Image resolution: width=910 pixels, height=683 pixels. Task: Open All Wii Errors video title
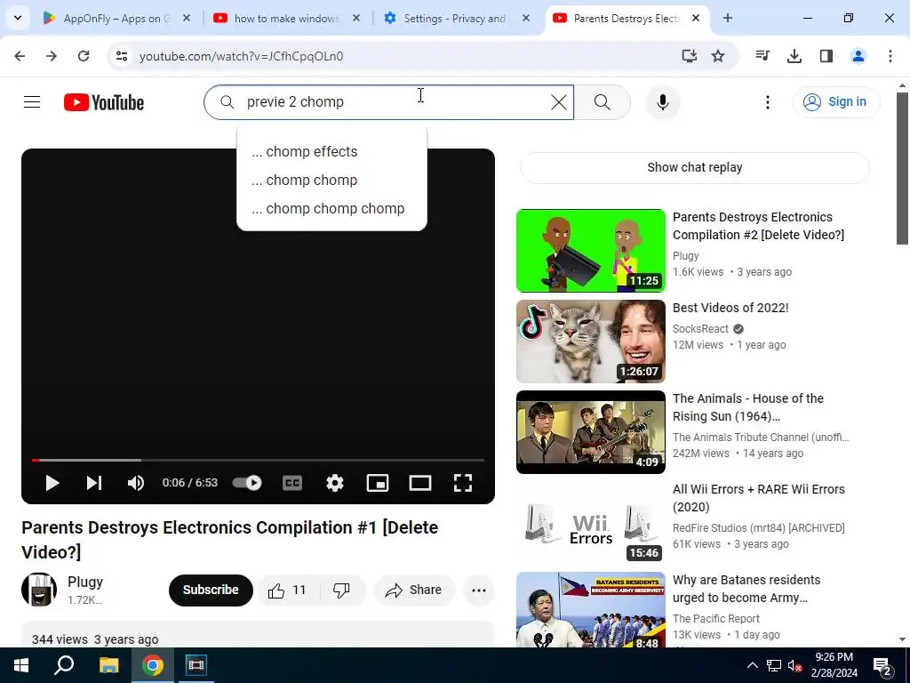[759, 498]
